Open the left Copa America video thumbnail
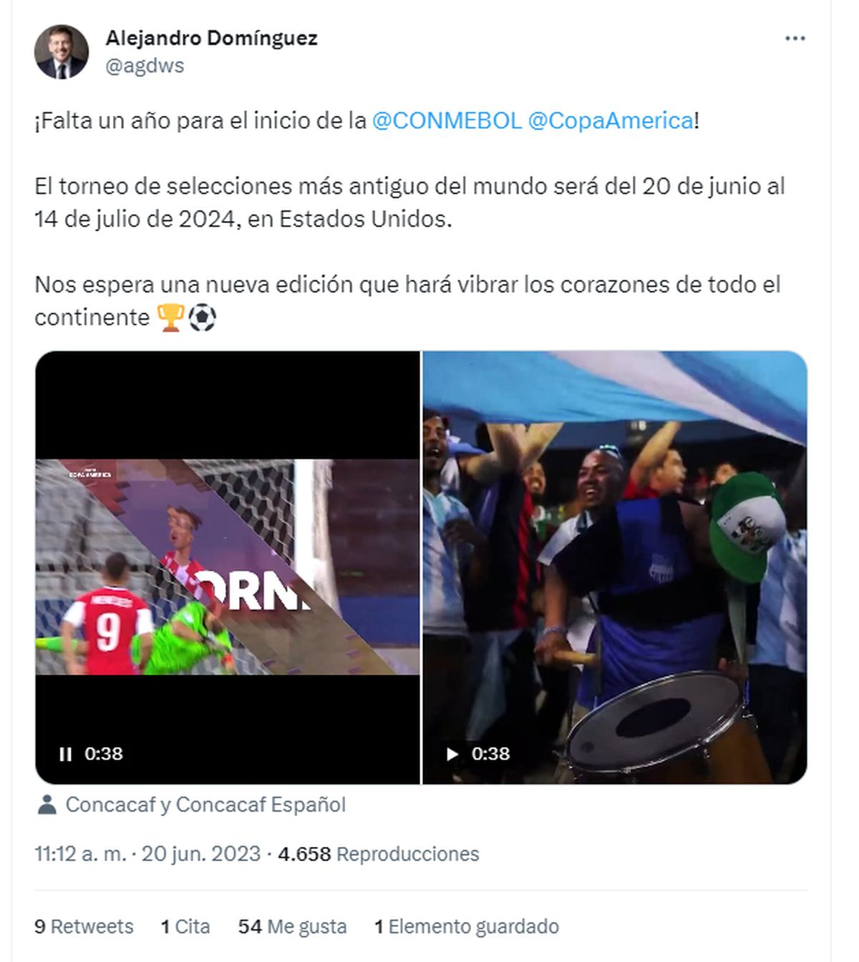 228,567
